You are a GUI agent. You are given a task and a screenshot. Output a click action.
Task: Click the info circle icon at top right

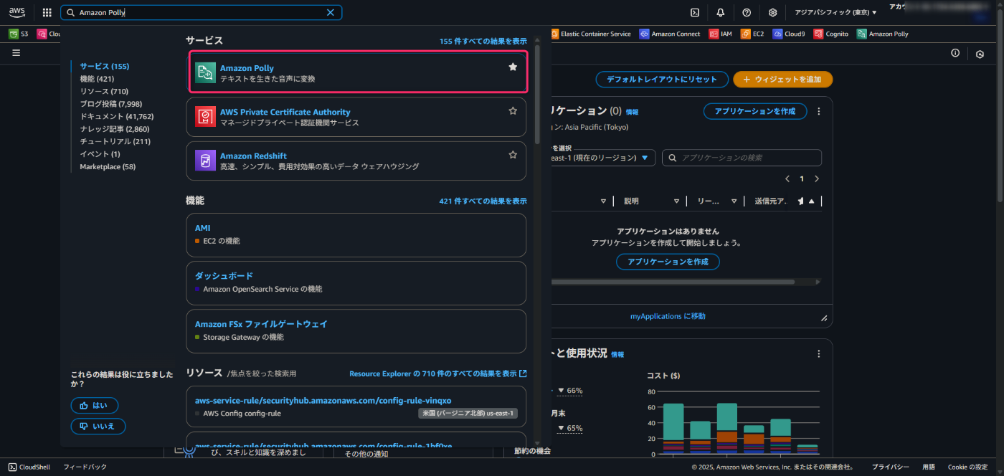click(955, 53)
